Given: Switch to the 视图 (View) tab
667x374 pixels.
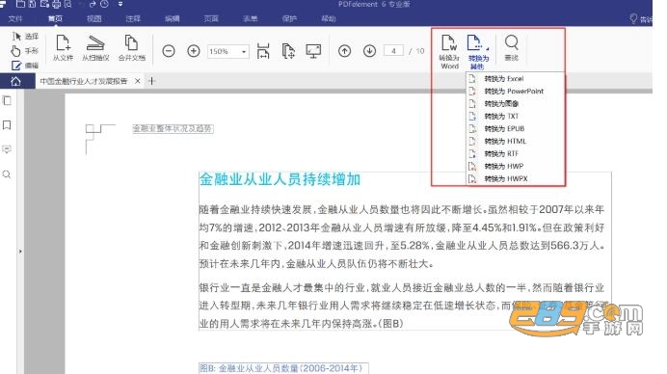Looking at the screenshot, I should click(x=94, y=18).
